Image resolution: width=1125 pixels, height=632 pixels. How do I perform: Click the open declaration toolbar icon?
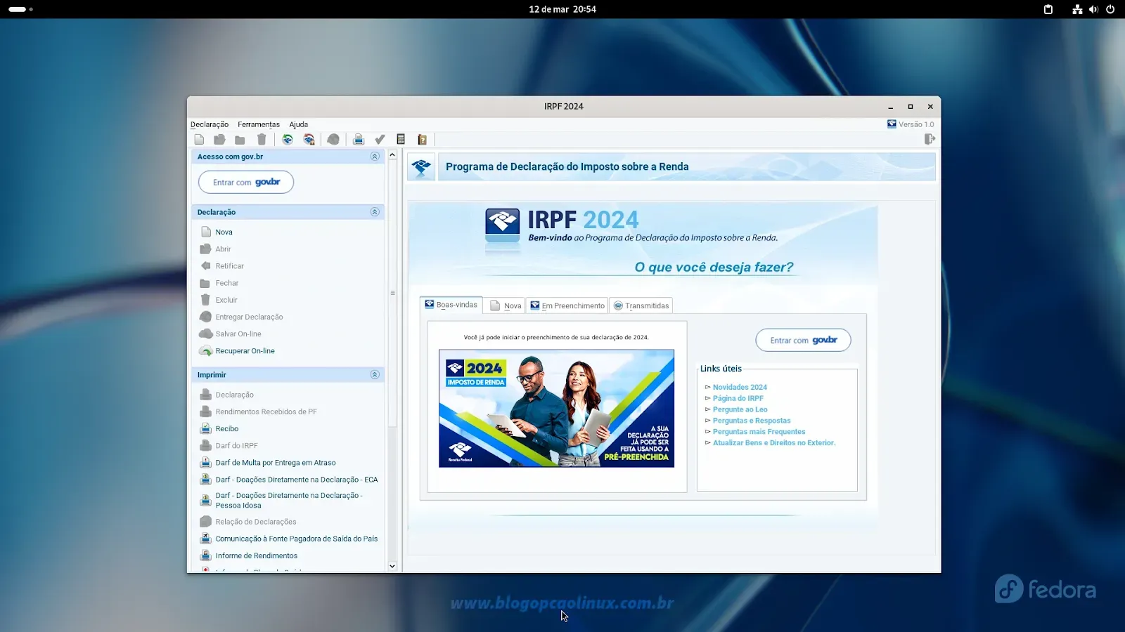tap(219, 140)
